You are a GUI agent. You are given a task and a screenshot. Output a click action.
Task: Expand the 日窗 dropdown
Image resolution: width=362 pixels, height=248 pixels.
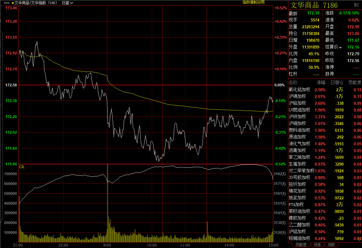pyautogui.click(x=67, y=3)
